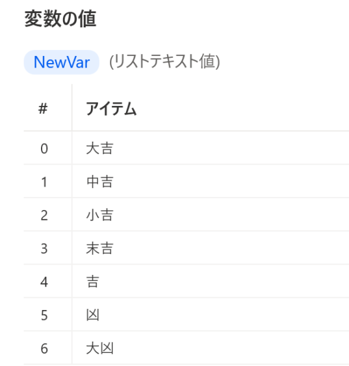Click the リストテキスト値 type label
The width and height of the screenshot is (349, 366).
pyautogui.click(x=164, y=61)
